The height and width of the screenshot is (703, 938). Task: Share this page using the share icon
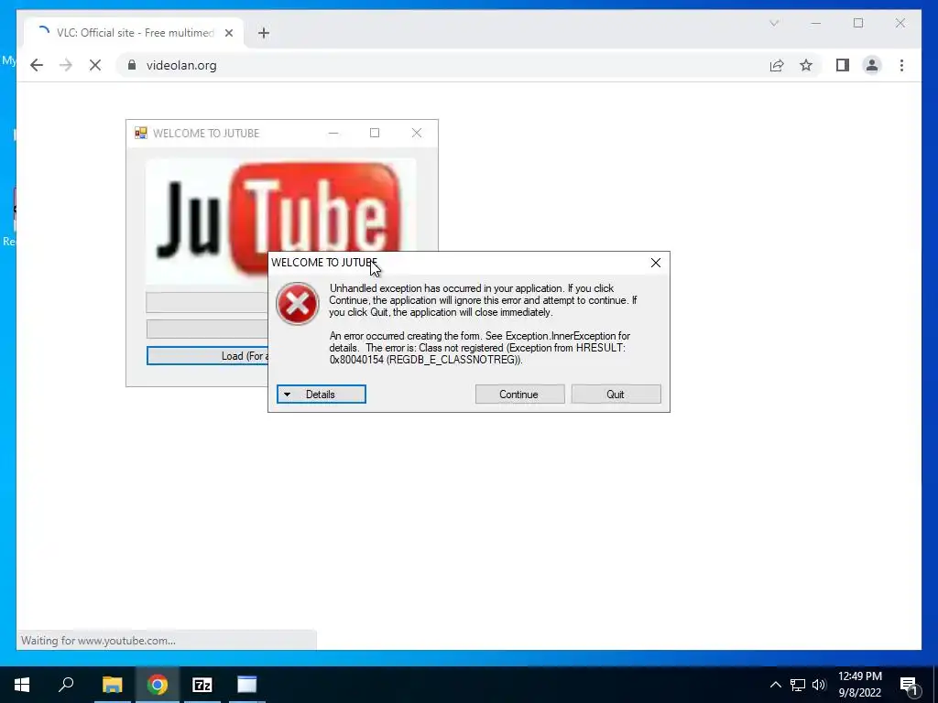point(777,65)
